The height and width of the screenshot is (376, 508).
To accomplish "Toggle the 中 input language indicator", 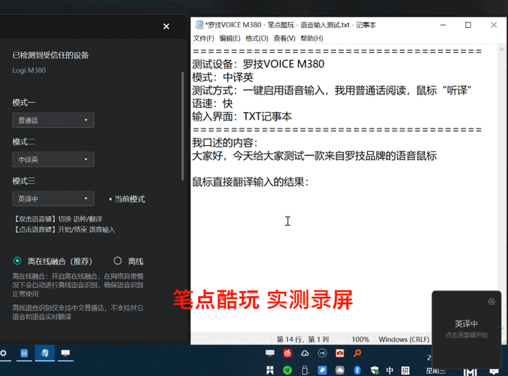I will click(x=390, y=370).
